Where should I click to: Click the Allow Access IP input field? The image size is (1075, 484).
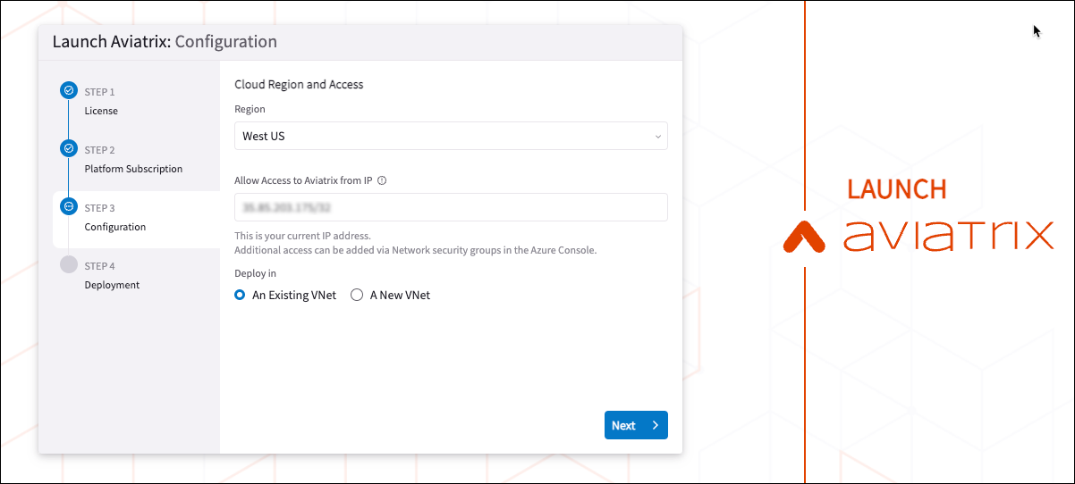coord(450,207)
